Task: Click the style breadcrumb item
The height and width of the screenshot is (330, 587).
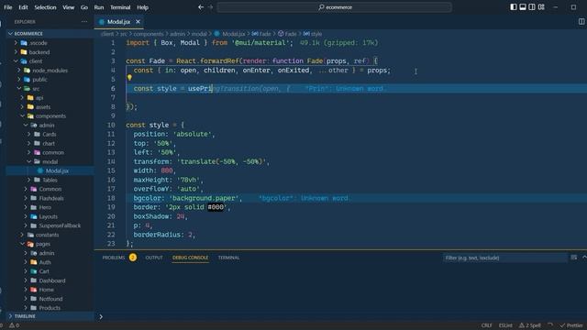Action: [313, 34]
